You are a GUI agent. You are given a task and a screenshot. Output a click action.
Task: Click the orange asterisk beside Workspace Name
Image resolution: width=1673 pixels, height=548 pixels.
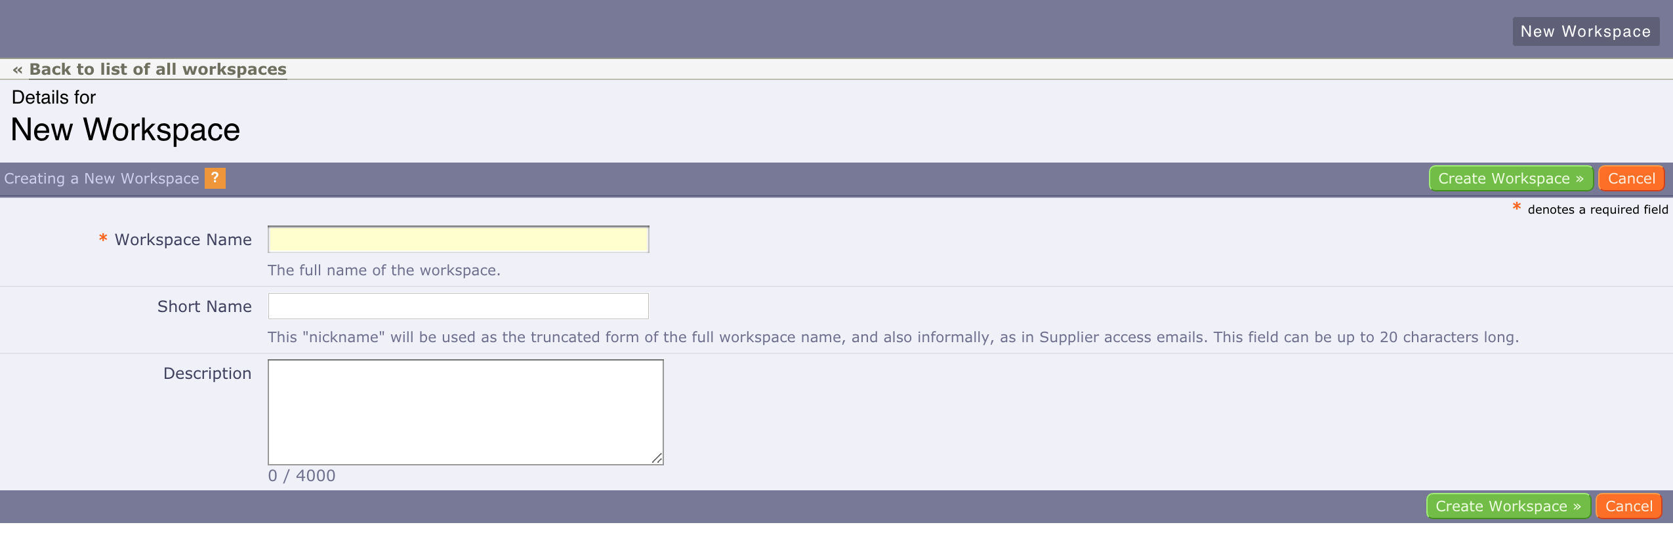pyautogui.click(x=103, y=239)
